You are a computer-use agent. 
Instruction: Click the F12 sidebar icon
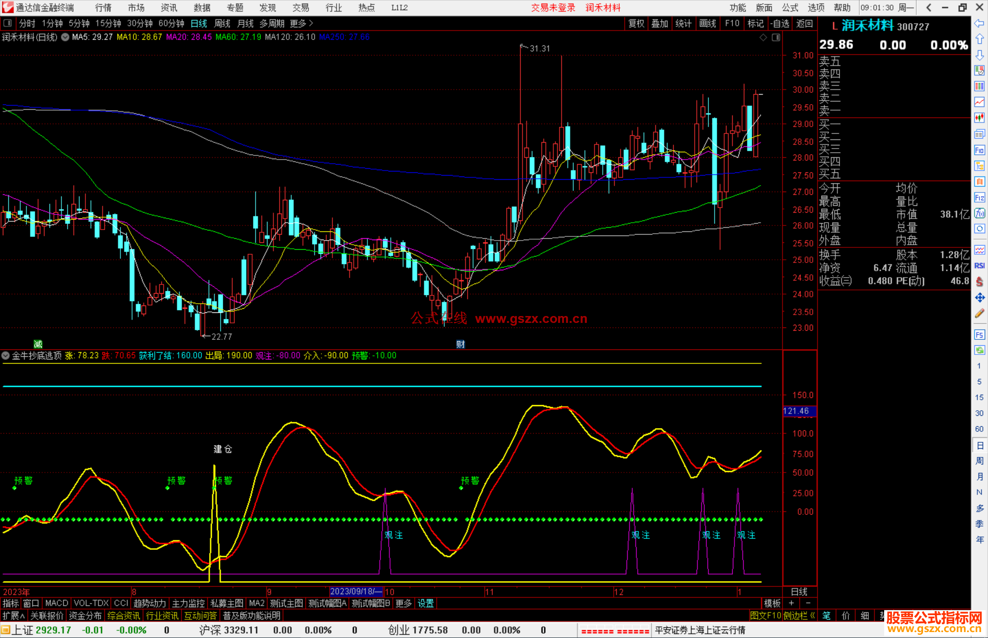click(979, 198)
